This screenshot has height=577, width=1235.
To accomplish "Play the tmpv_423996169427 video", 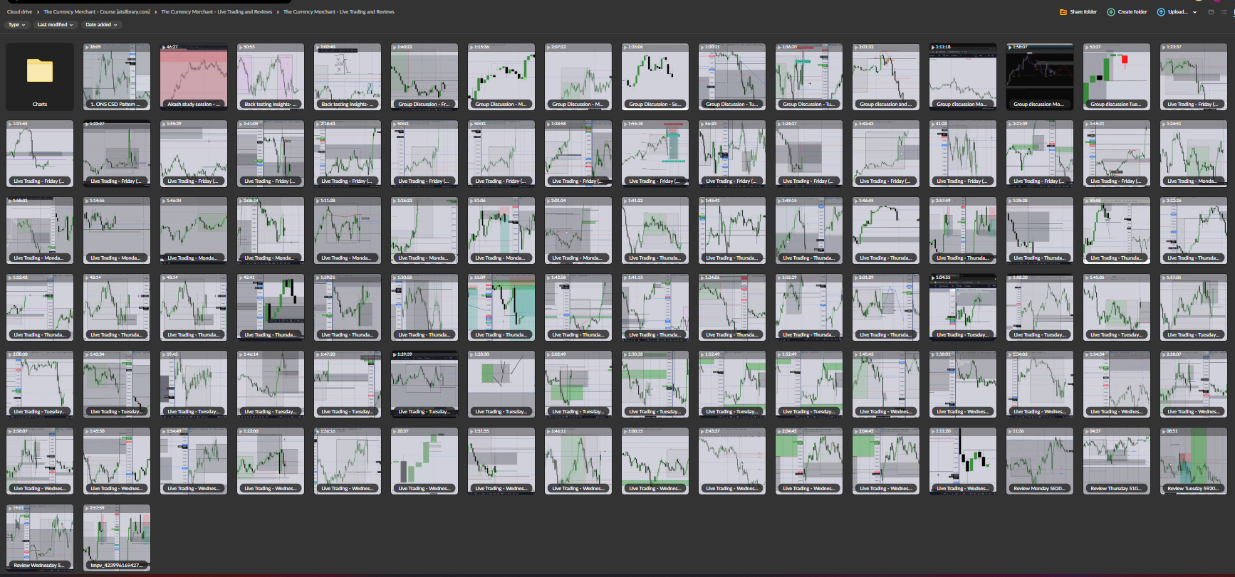I will point(117,537).
